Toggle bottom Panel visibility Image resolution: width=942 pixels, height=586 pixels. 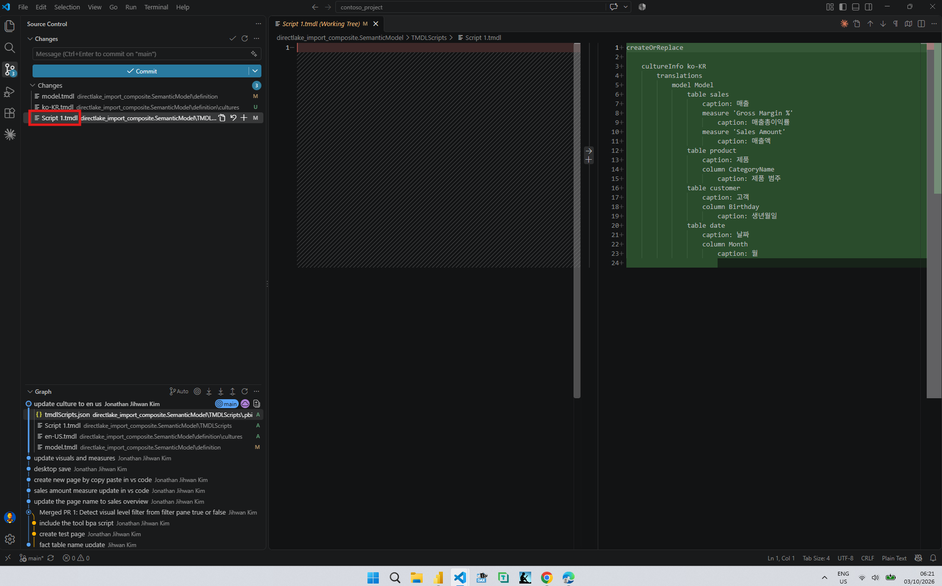[x=856, y=7]
